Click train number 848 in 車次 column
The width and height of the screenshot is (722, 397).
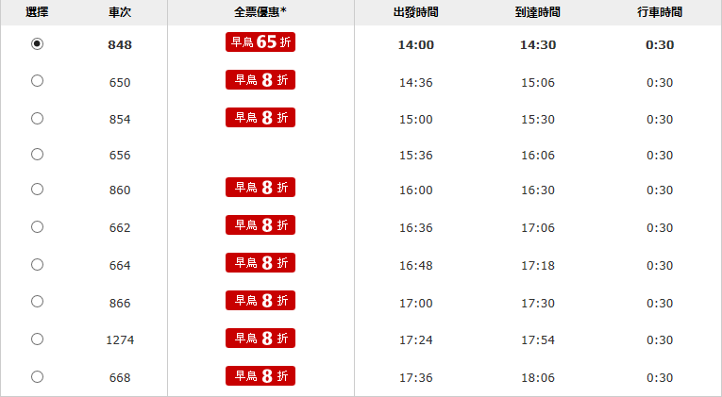[x=120, y=45]
